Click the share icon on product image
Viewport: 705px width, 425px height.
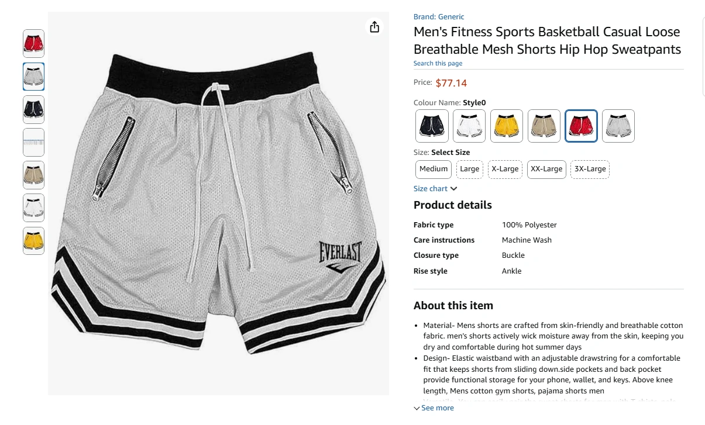[x=374, y=27]
